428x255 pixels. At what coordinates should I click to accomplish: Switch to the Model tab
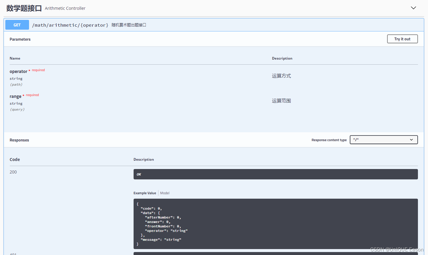click(x=165, y=193)
